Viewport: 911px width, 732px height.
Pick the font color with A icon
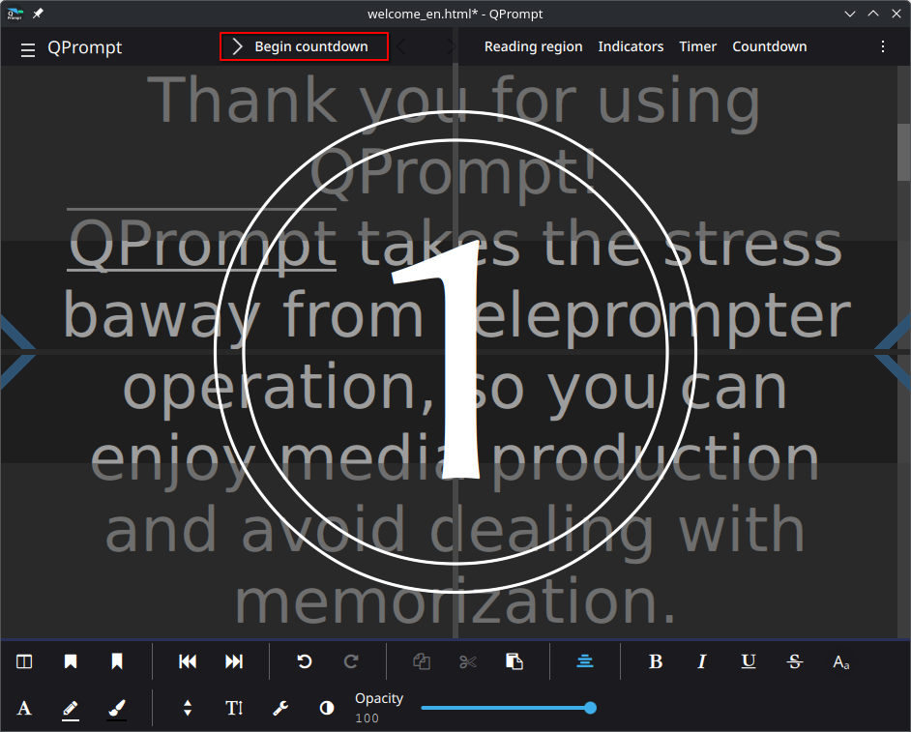[x=24, y=708]
